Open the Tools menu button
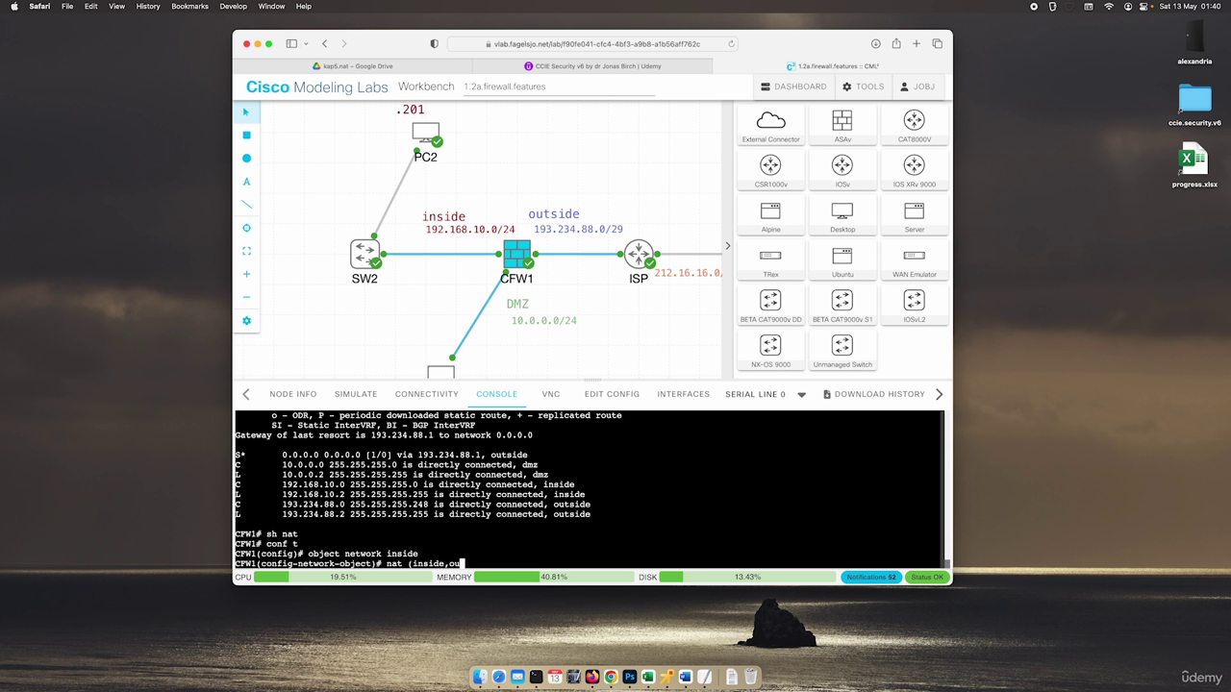The image size is (1231, 692). click(x=863, y=86)
